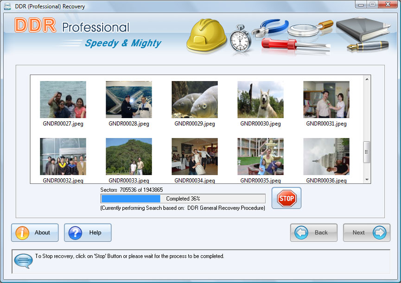This screenshot has width=401, height=283.
Task: Maximize the DDR Recovery window
Action: (x=372, y=4)
